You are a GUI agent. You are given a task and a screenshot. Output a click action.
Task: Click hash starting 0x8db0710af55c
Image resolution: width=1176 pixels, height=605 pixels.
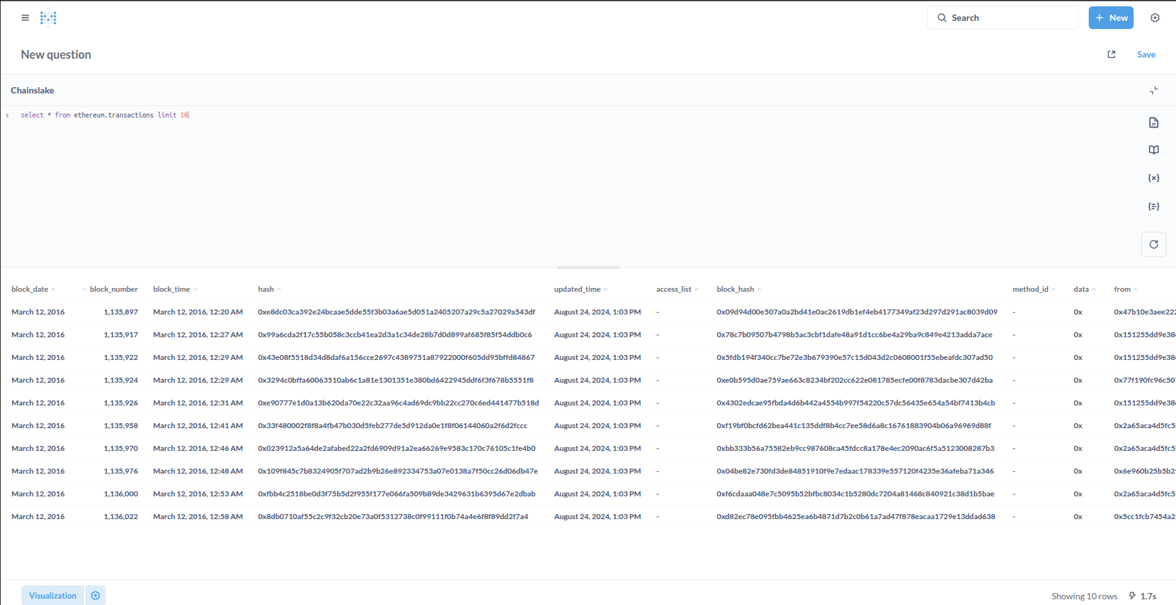pos(393,517)
